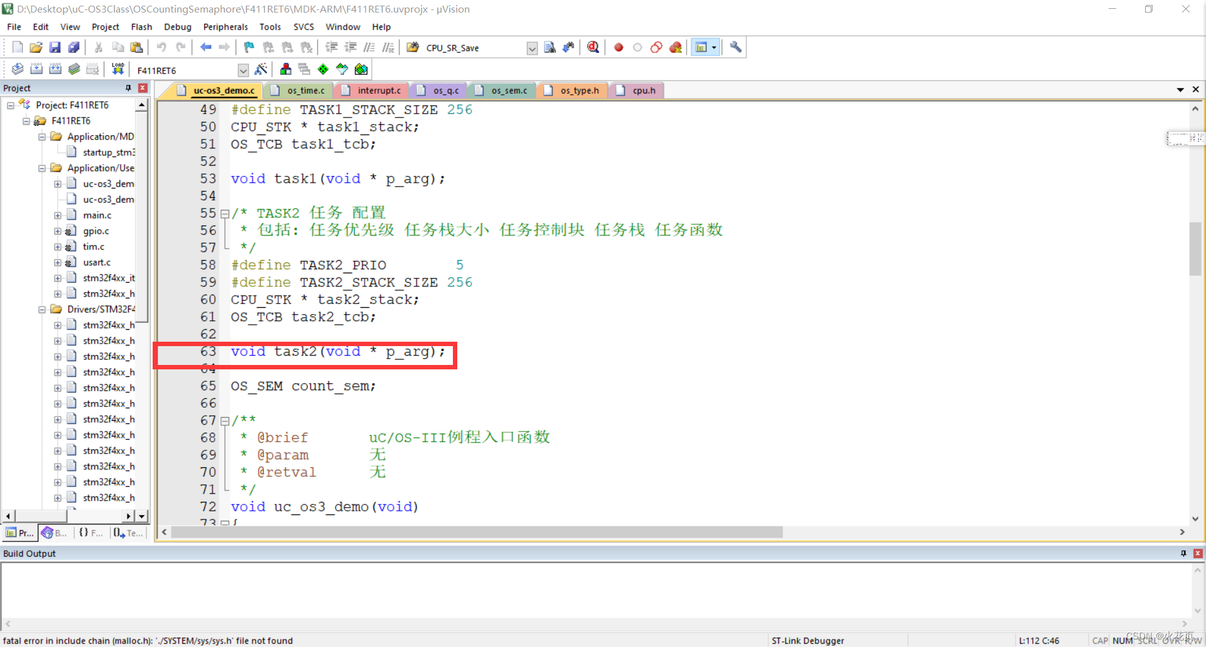
Task: Open Options for Target magic wand icon
Action: pos(261,69)
